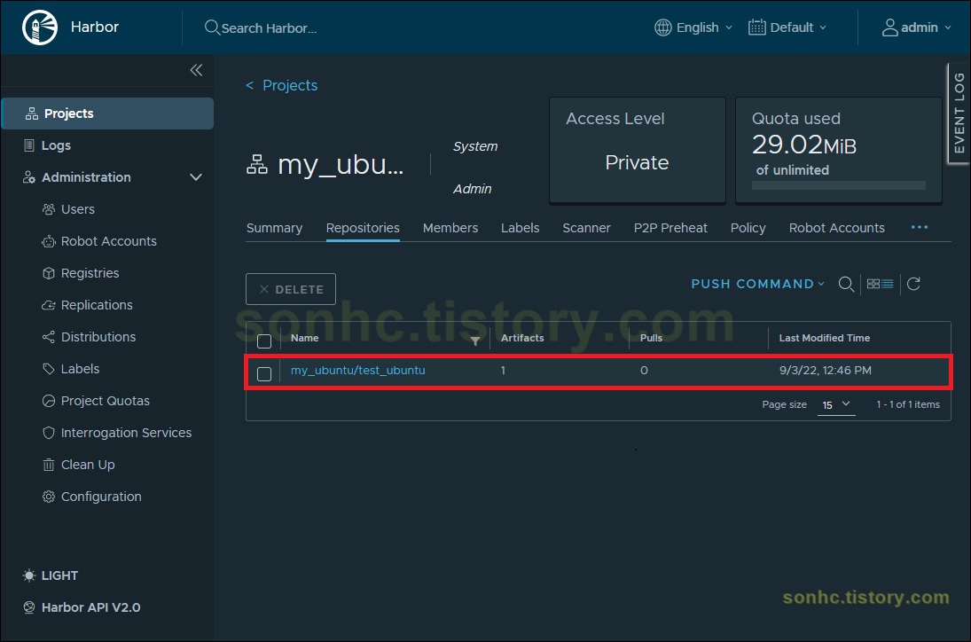Open the EVENT LOG side panel

click(959, 114)
